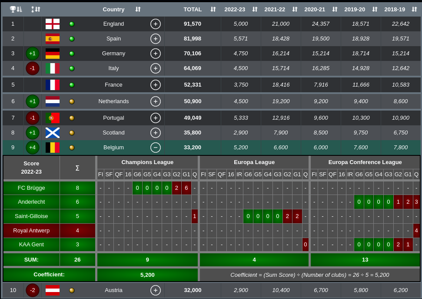Sort by 2021-22 season arrows
Screen dimensions: 422x299
(x=295, y=9)
